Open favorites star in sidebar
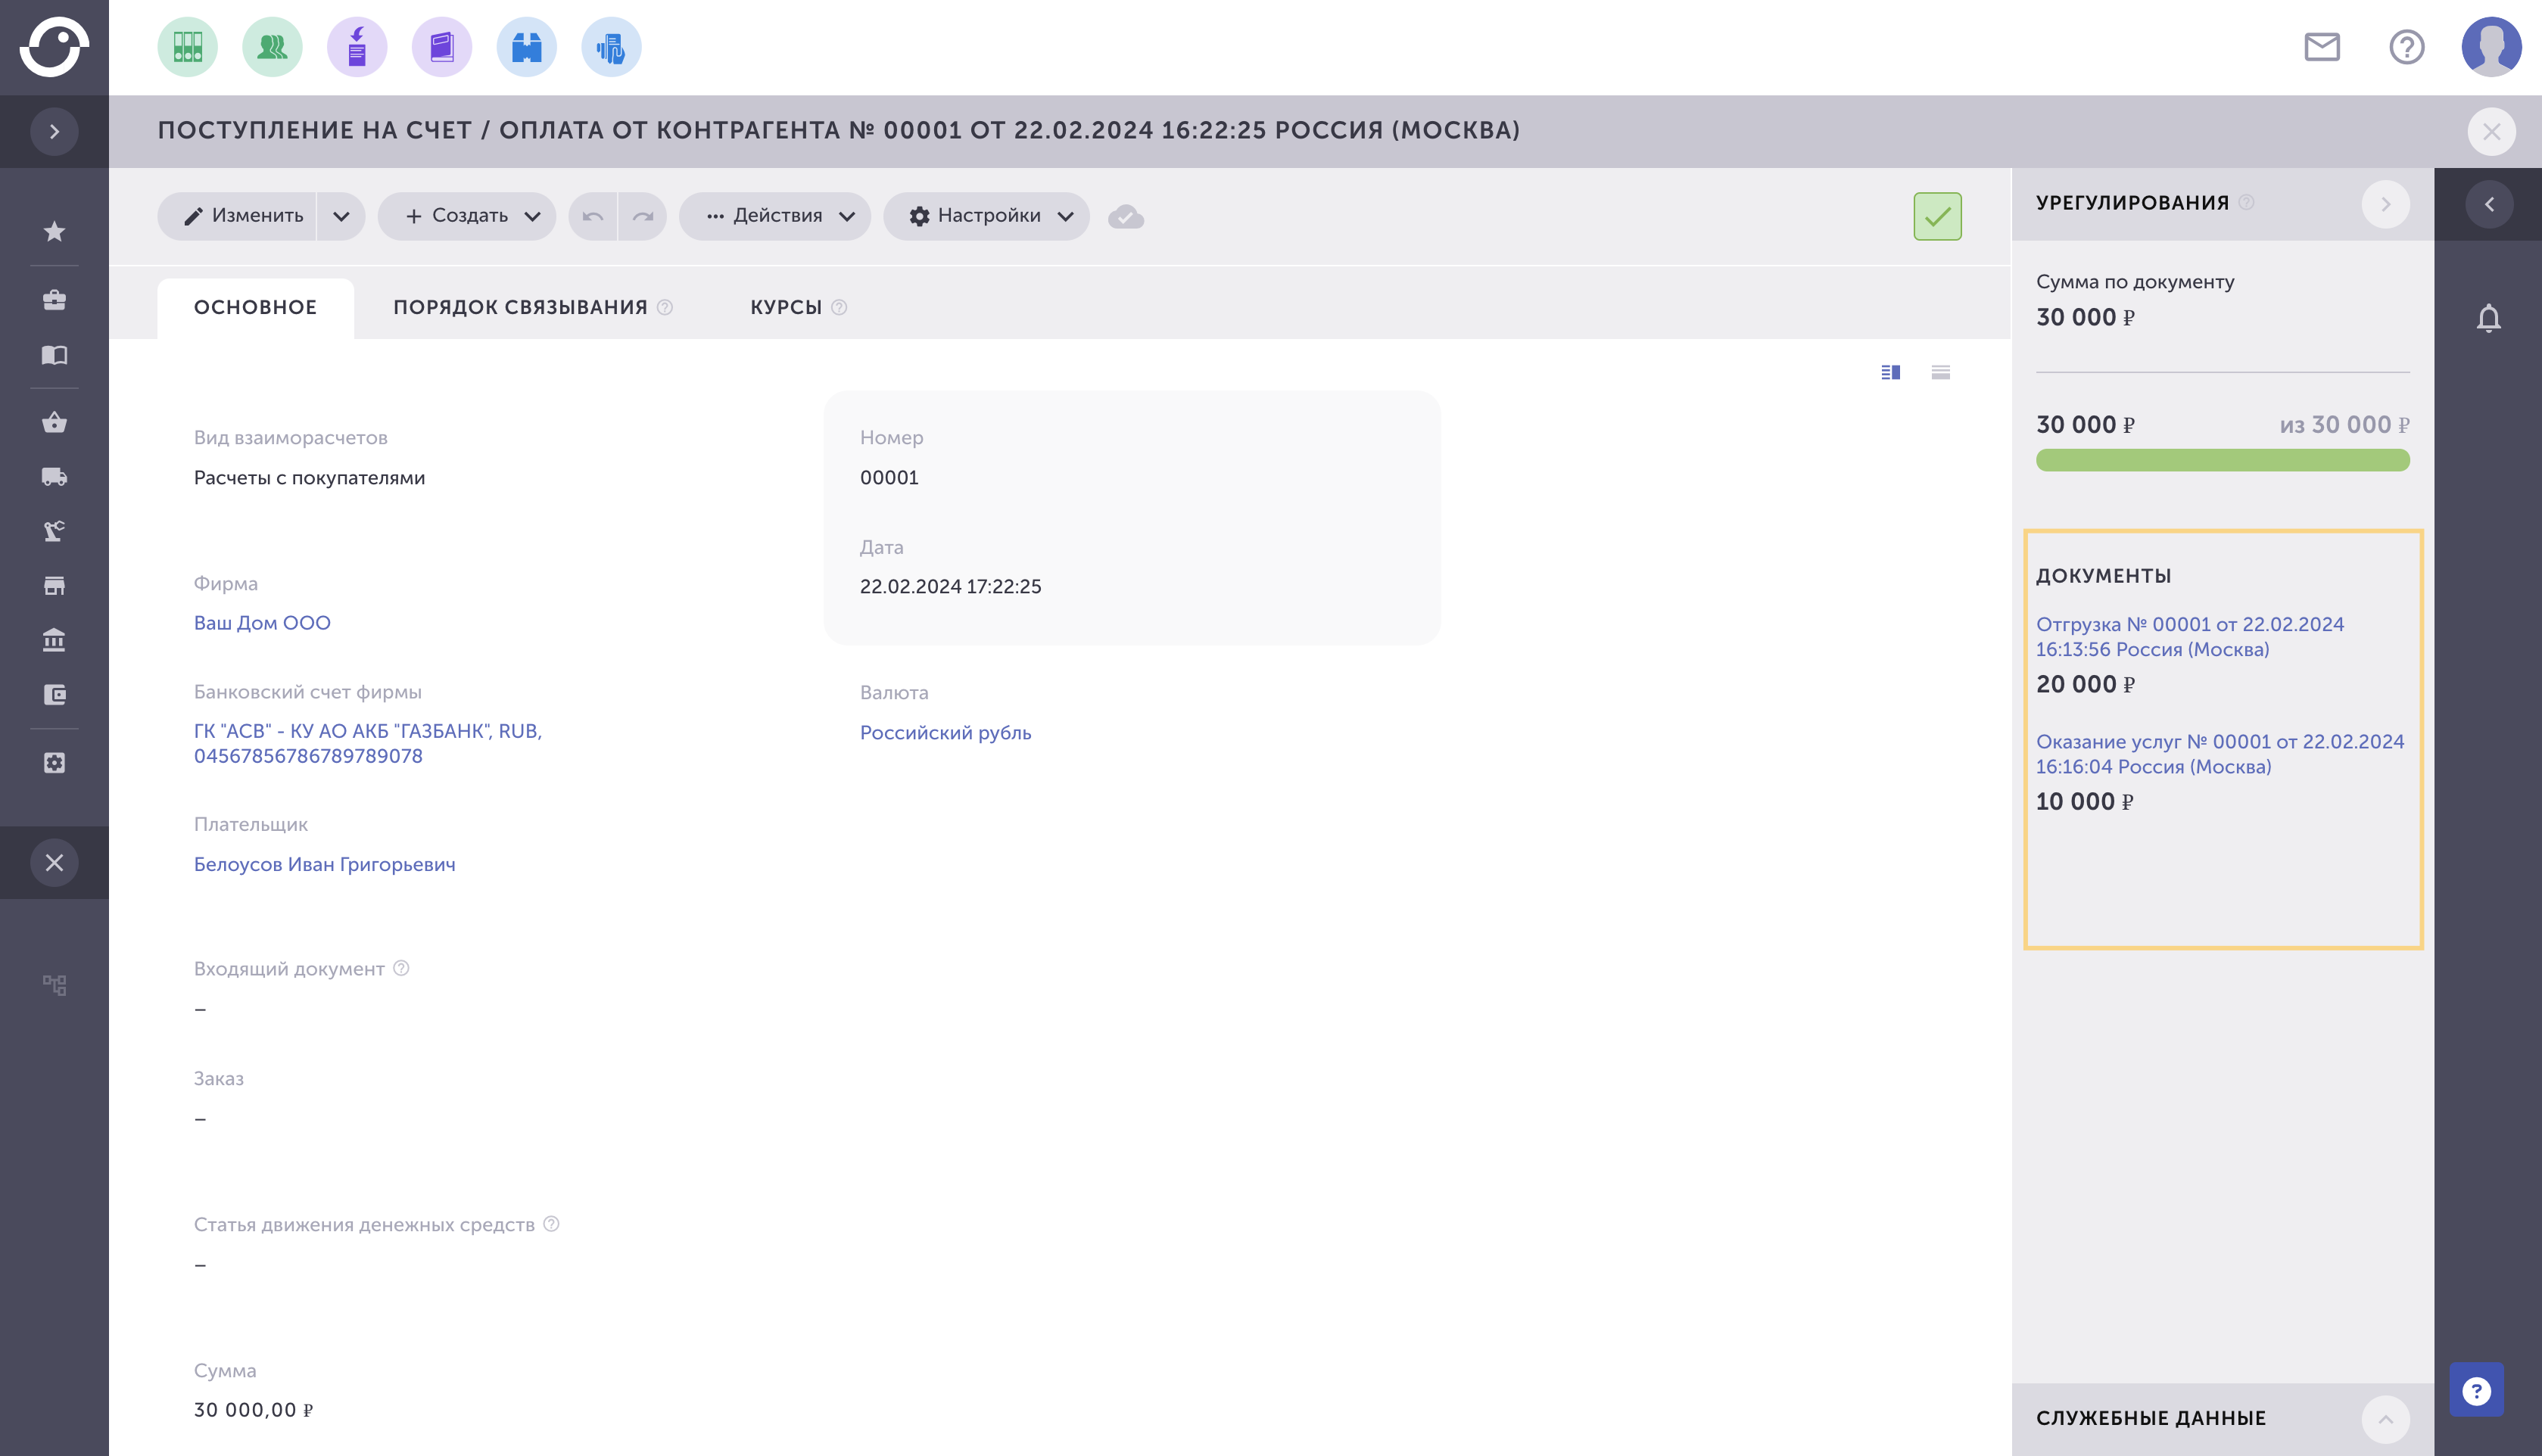The height and width of the screenshot is (1456, 2542). click(x=54, y=232)
